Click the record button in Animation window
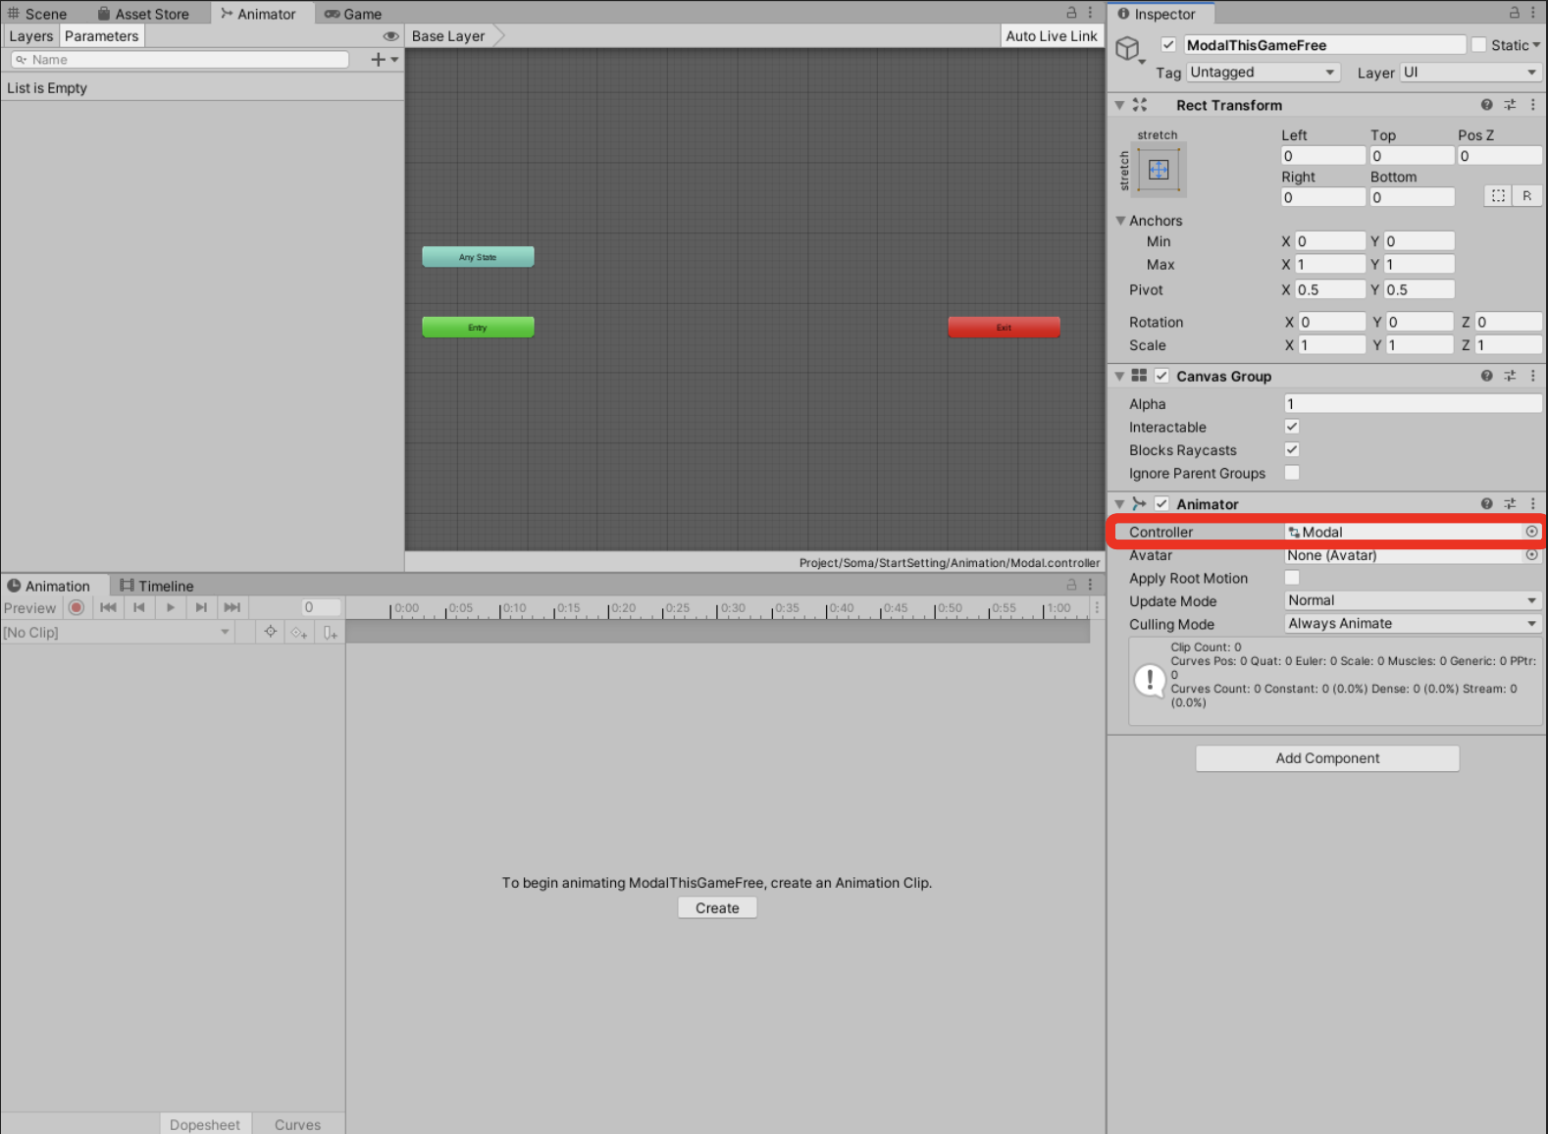The height and width of the screenshot is (1134, 1548). (77, 607)
